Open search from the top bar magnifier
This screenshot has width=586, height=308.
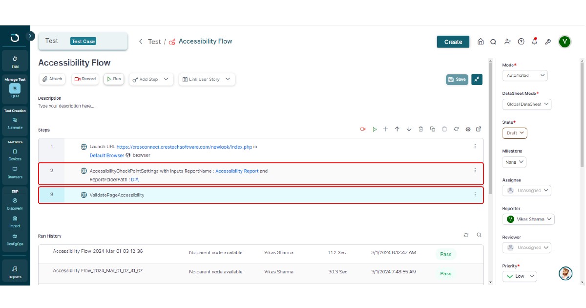(x=493, y=42)
